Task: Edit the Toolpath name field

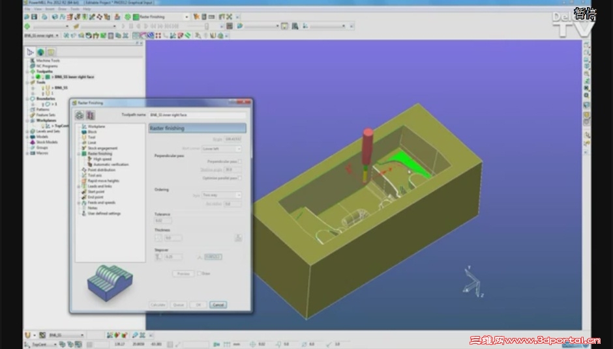Action: click(197, 115)
